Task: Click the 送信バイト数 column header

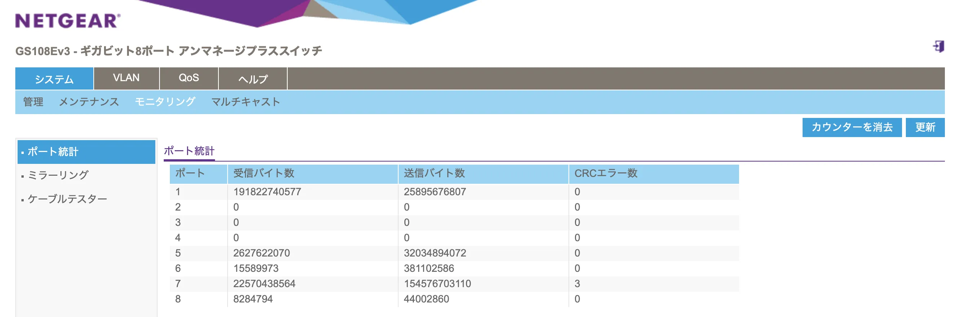Action: 434,173
